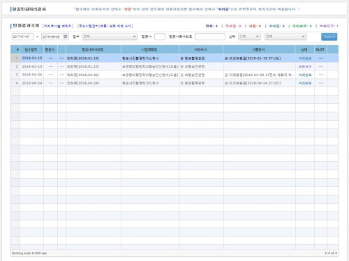Click the 시행문서 column header
This screenshot has width=349, height=261.
pos(259,50)
